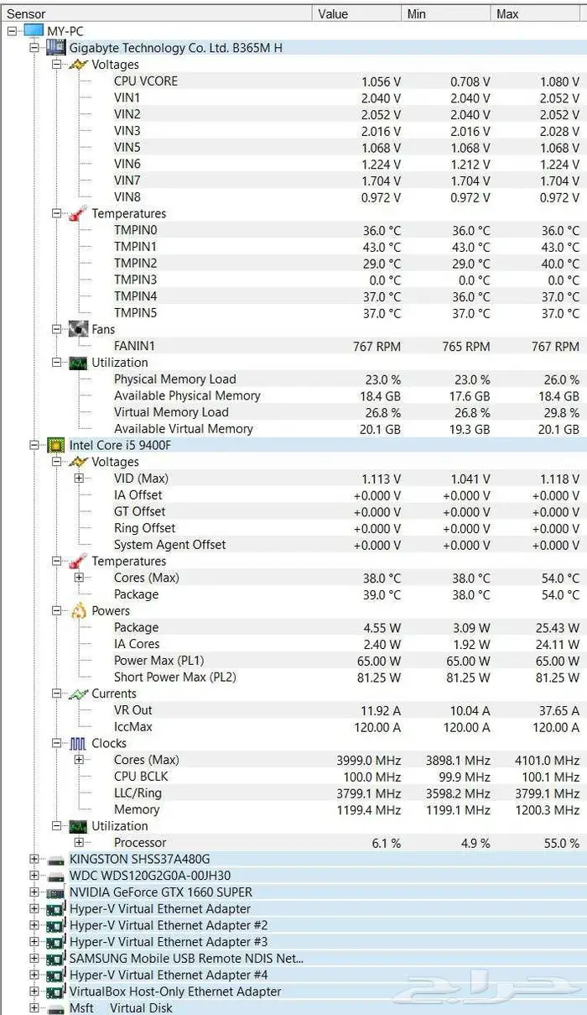This screenshot has height=1015, width=587.
Task: Expand the WDC WDS120G2G0A-00JH30 drive node
Action: [x=34, y=876]
